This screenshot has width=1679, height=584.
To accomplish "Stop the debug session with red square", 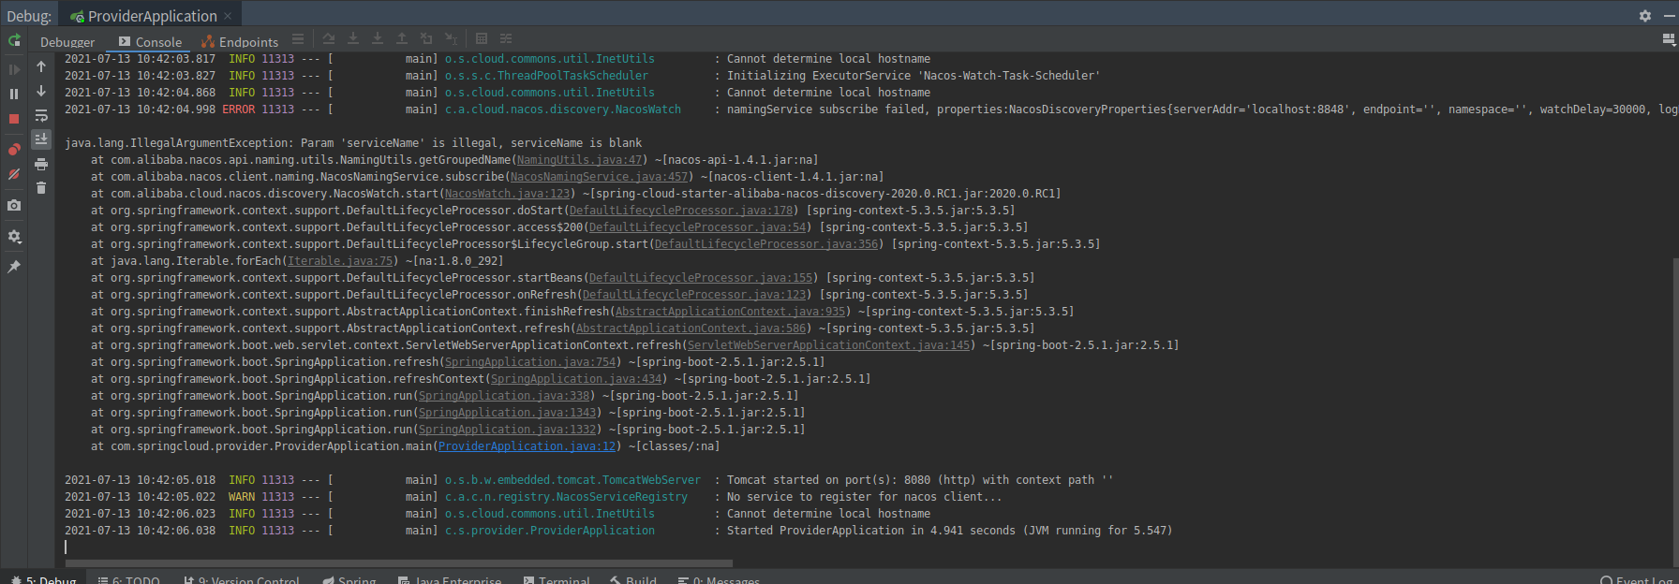I will click(x=14, y=119).
